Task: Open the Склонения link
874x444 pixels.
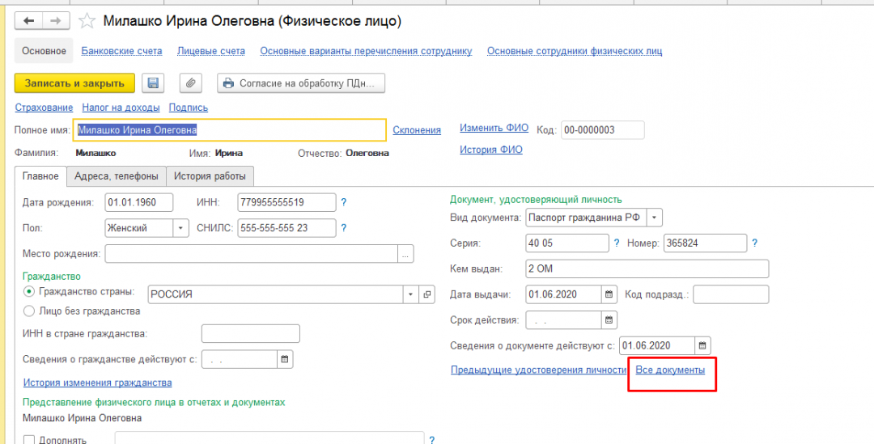Action: (x=417, y=129)
